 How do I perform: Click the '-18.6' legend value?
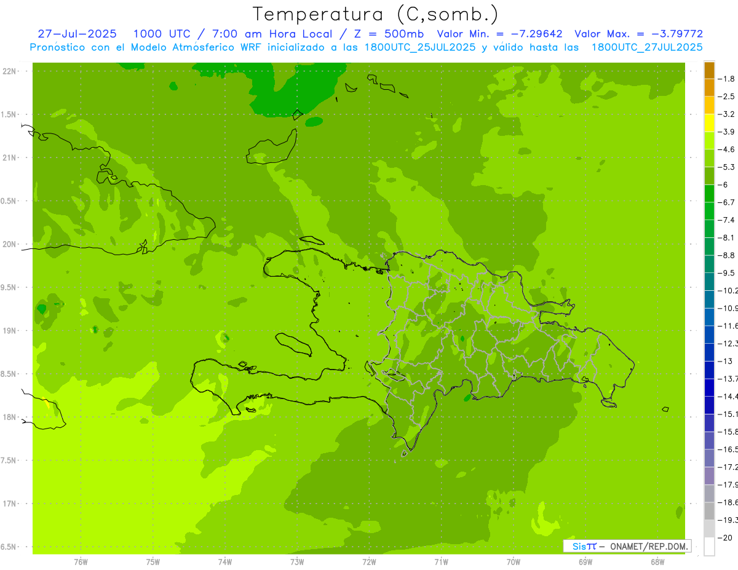pos(728,502)
